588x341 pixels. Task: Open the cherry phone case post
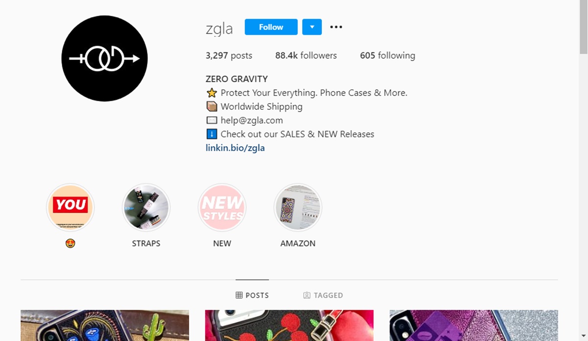click(289, 325)
